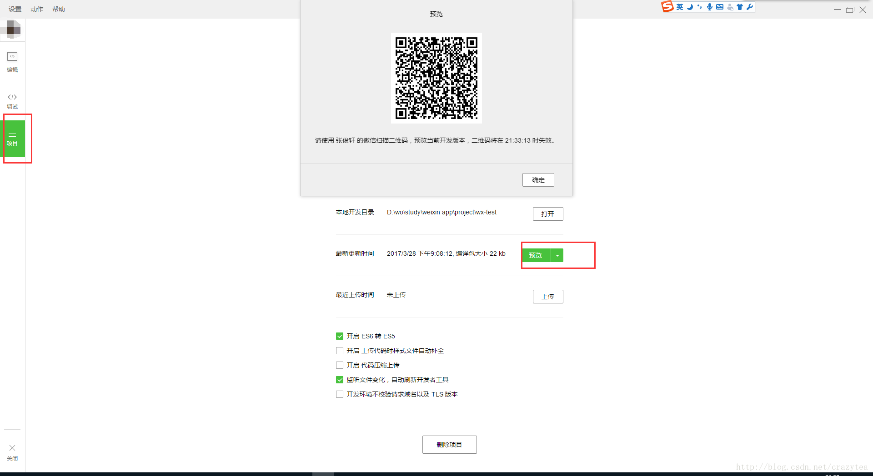Toggle punctuation mode in the IME bar
The image size is (873, 476).
pyautogui.click(x=700, y=7)
